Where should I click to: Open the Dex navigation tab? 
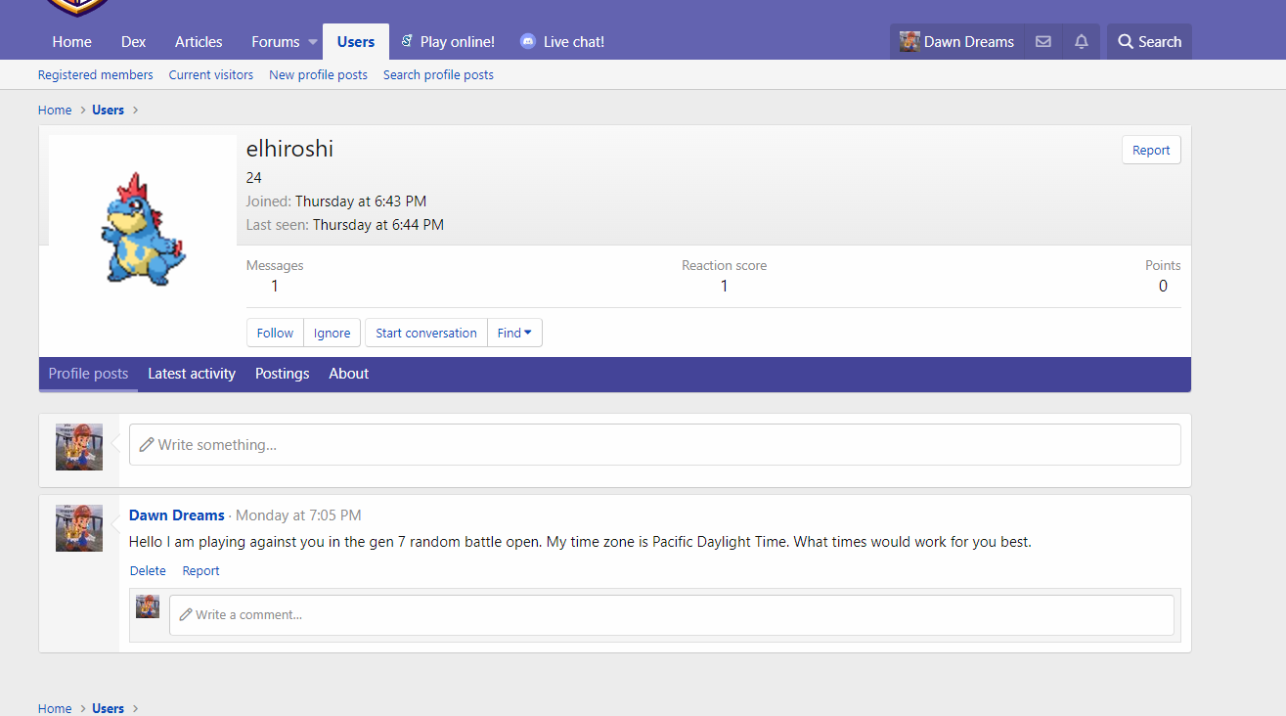click(134, 42)
